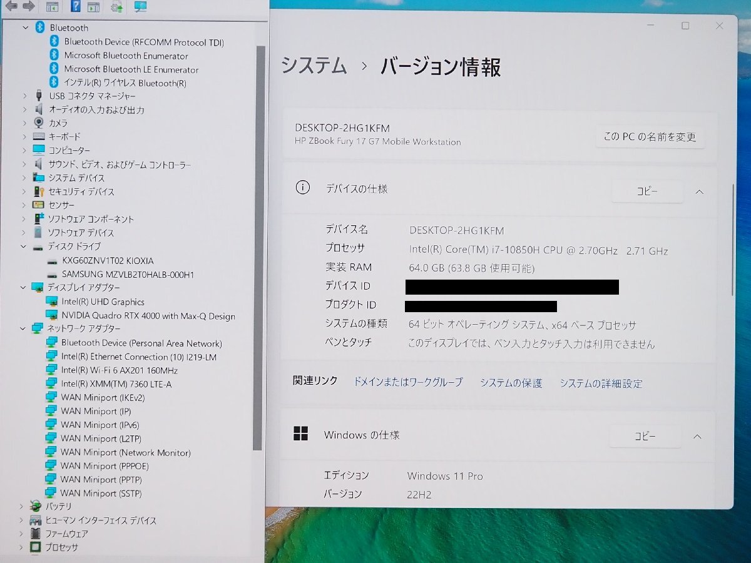
Task: Select WAN Miniport (PPTP)
Action: pos(101,480)
